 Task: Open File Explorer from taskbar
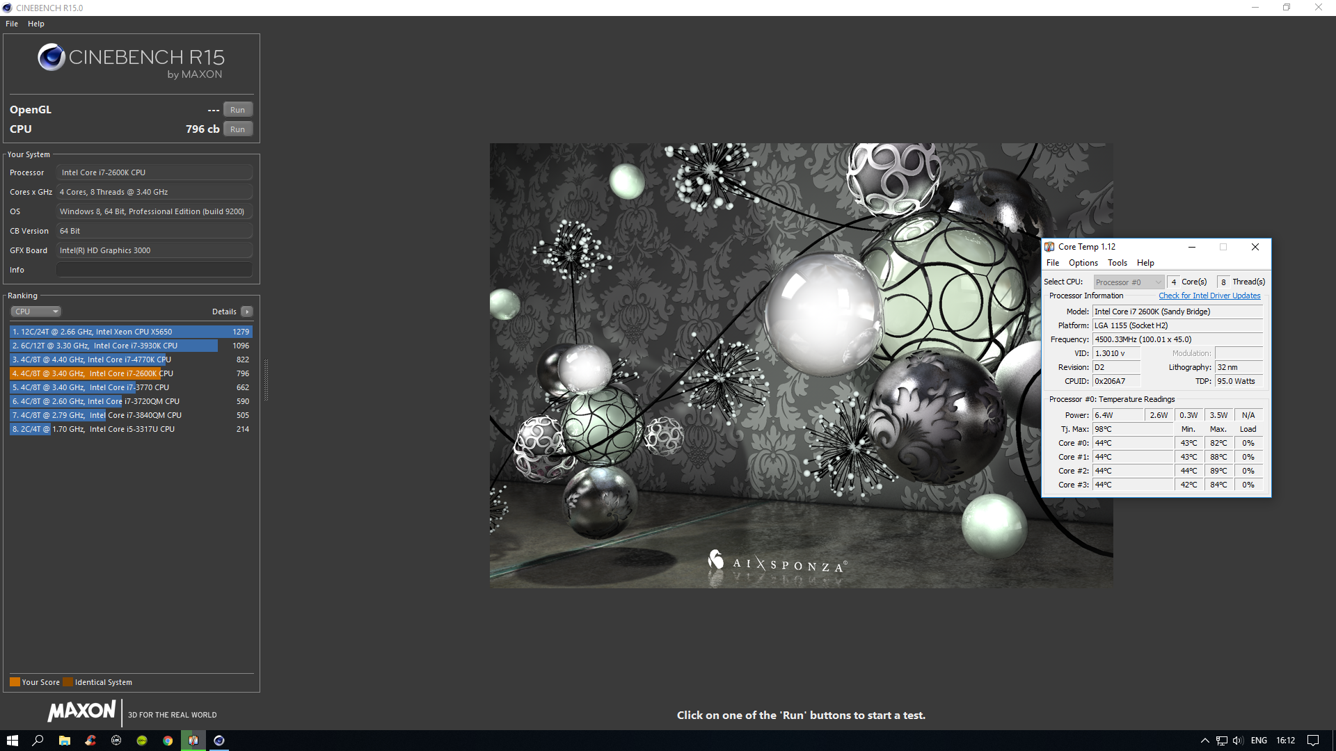[x=64, y=741]
